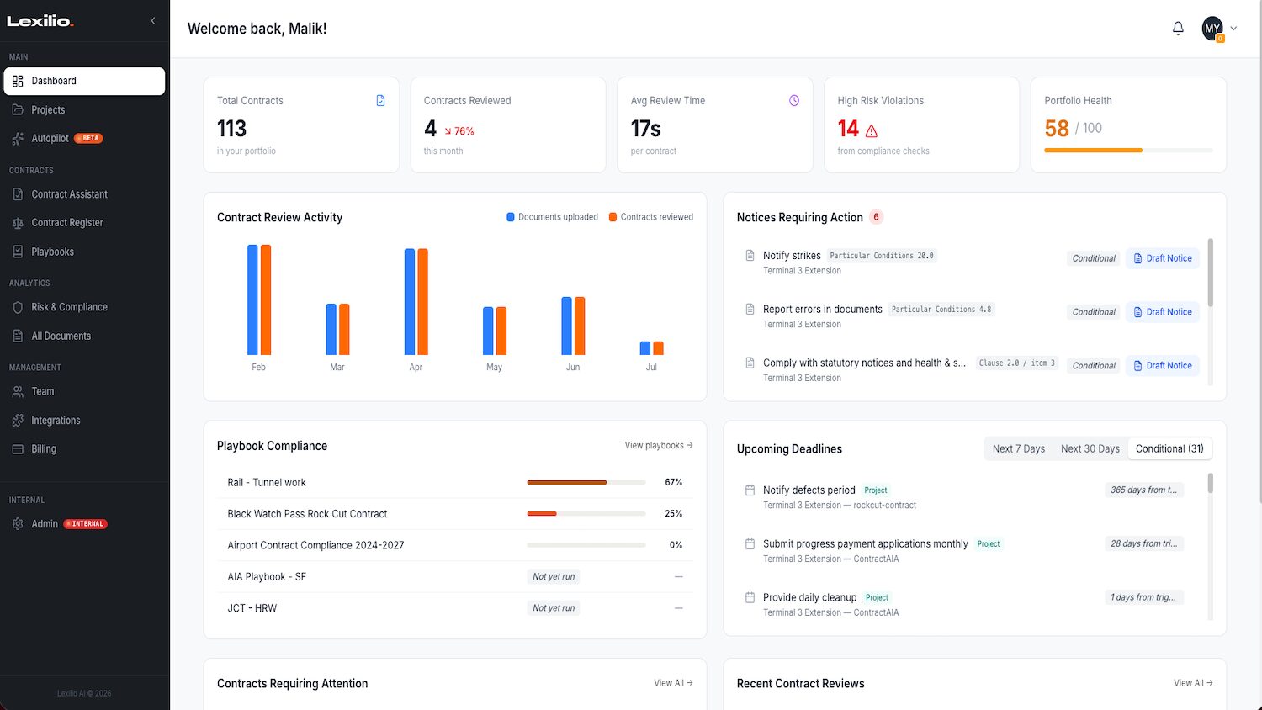The image size is (1262, 710).
Task: Click the MY user avatar
Action: pyautogui.click(x=1212, y=29)
